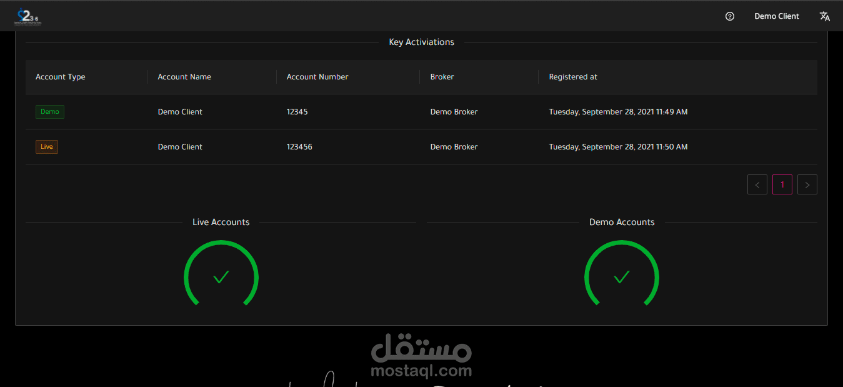
Task: Select account number 12345 in the table
Action: point(297,111)
